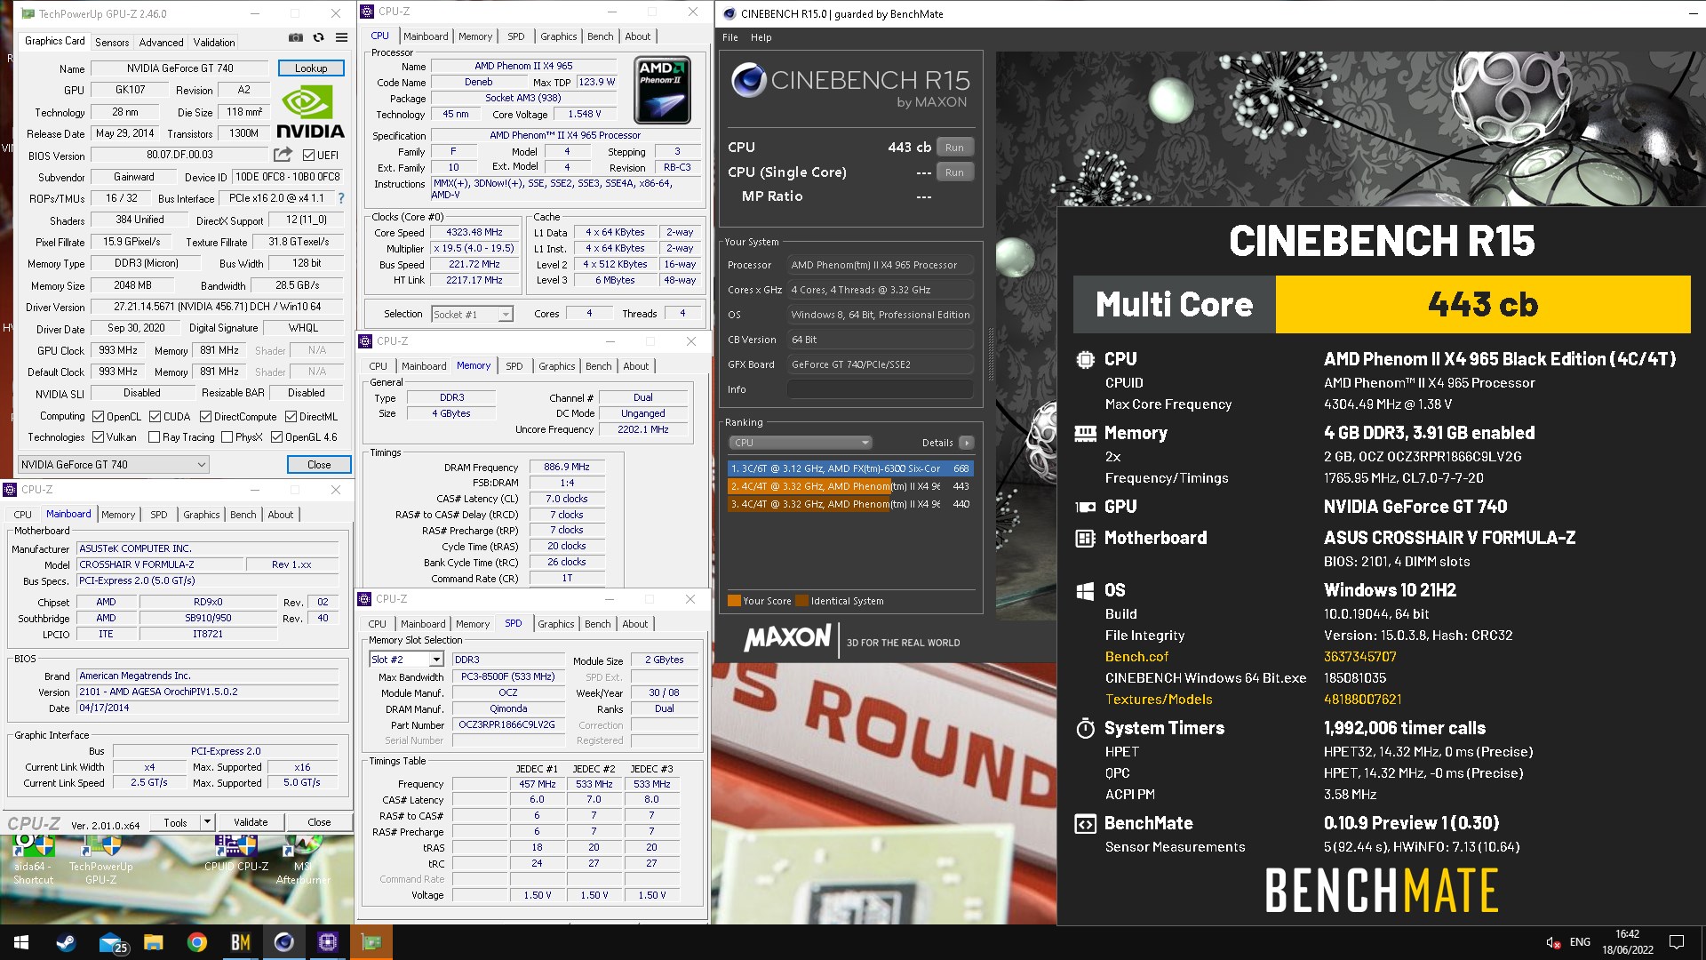Open Steam from the taskbar
1706x960 pixels.
point(66,942)
